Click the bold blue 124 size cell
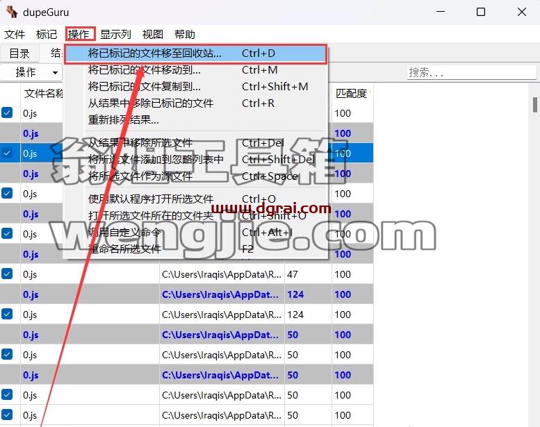Image resolution: width=540 pixels, height=427 pixels. click(309, 294)
